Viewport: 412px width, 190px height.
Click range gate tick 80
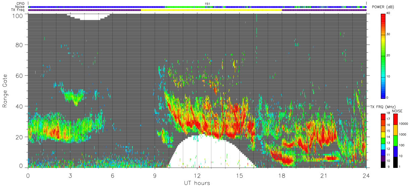click(19, 45)
